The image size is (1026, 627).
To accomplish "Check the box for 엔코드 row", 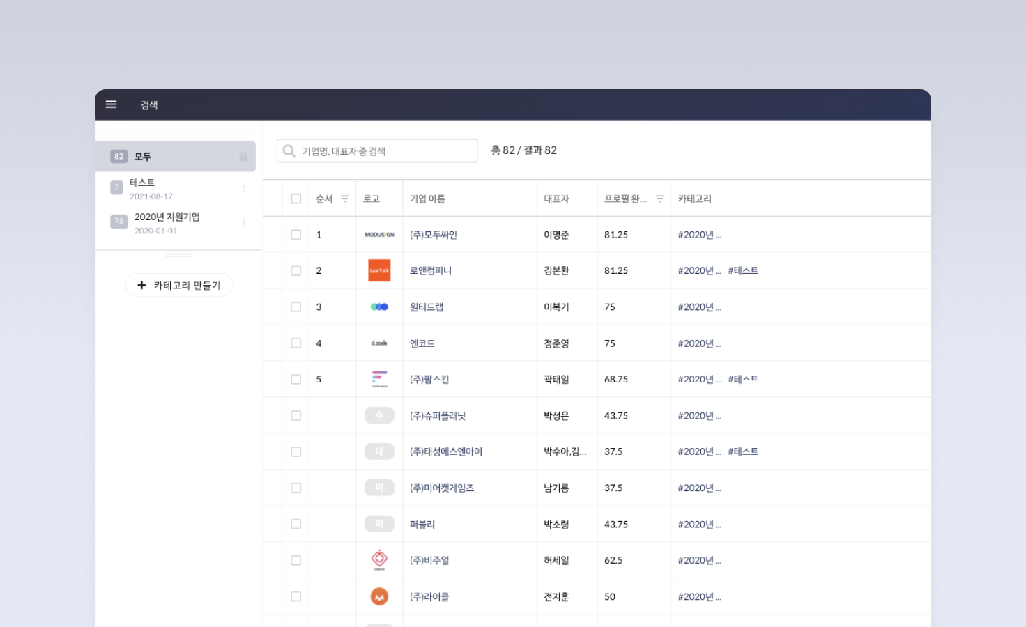I will 296,343.
